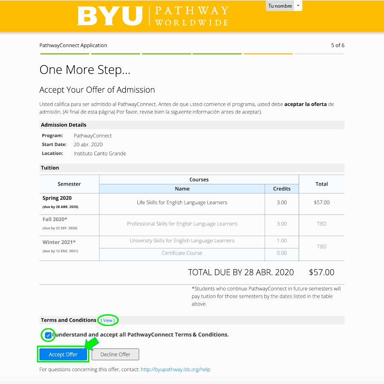
Task: Click the BYU Pathway Worldwide logo
Action: 153,16
